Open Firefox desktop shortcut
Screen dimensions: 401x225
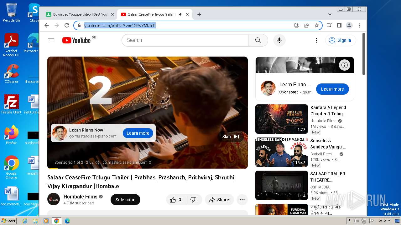(11, 135)
